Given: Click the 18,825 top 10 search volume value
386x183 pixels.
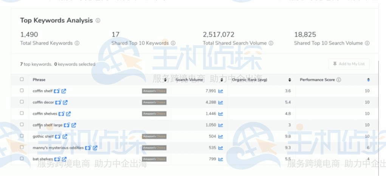Looking at the screenshot, I should [x=305, y=34].
